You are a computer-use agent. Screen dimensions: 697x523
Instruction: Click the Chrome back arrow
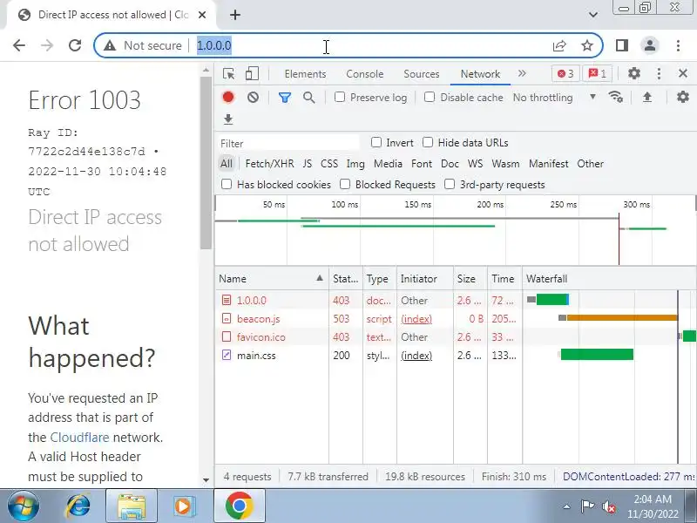tap(19, 45)
